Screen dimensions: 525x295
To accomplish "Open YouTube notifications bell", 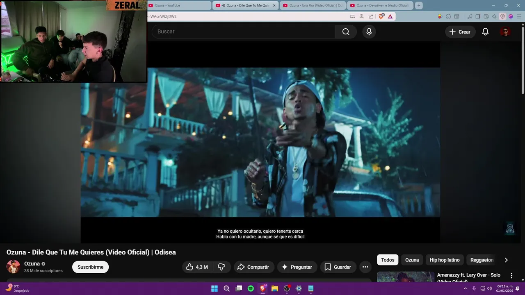I will click(x=485, y=32).
